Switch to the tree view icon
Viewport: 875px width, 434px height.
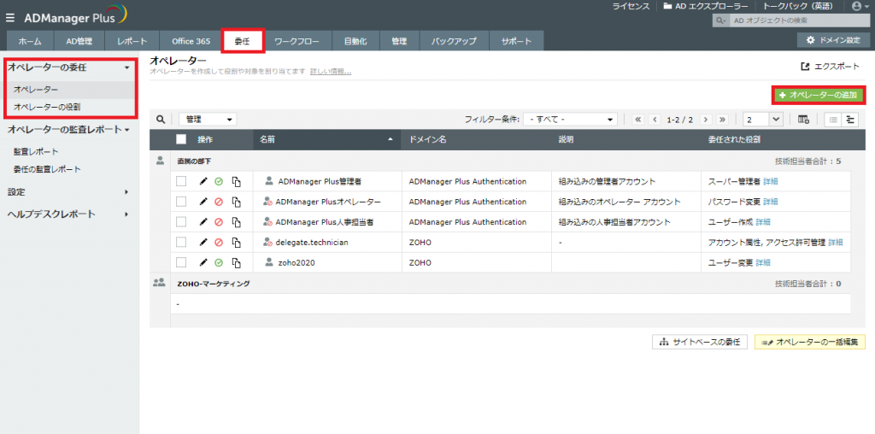click(x=850, y=120)
